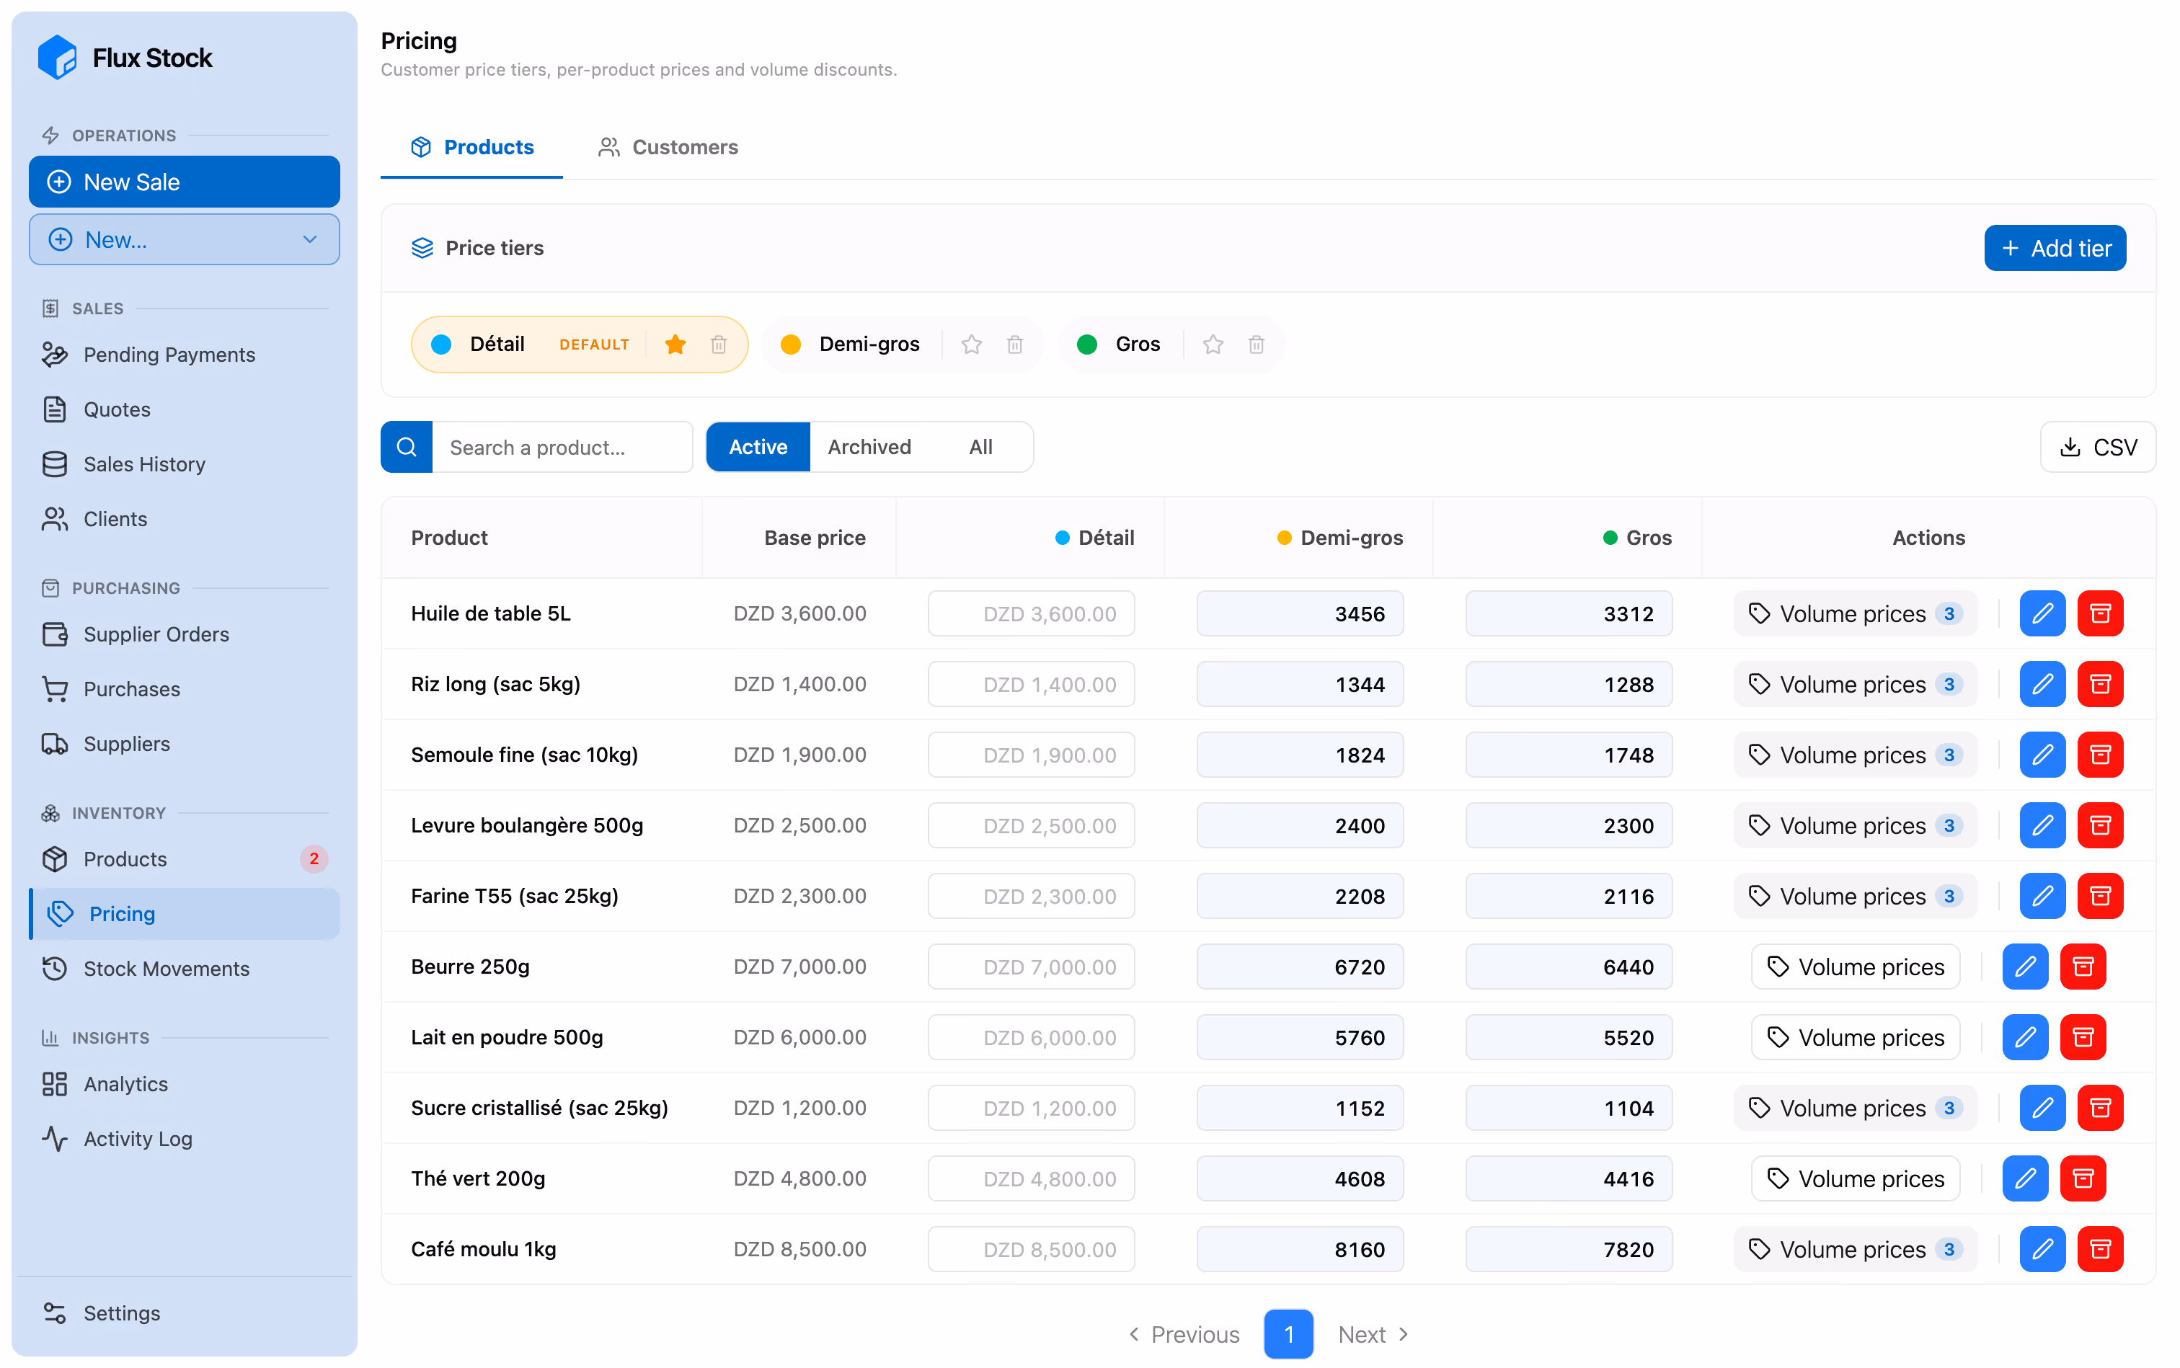Open Volume prices for Huile de table 5L
2180x1368 pixels.
[x=1855, y=613]
